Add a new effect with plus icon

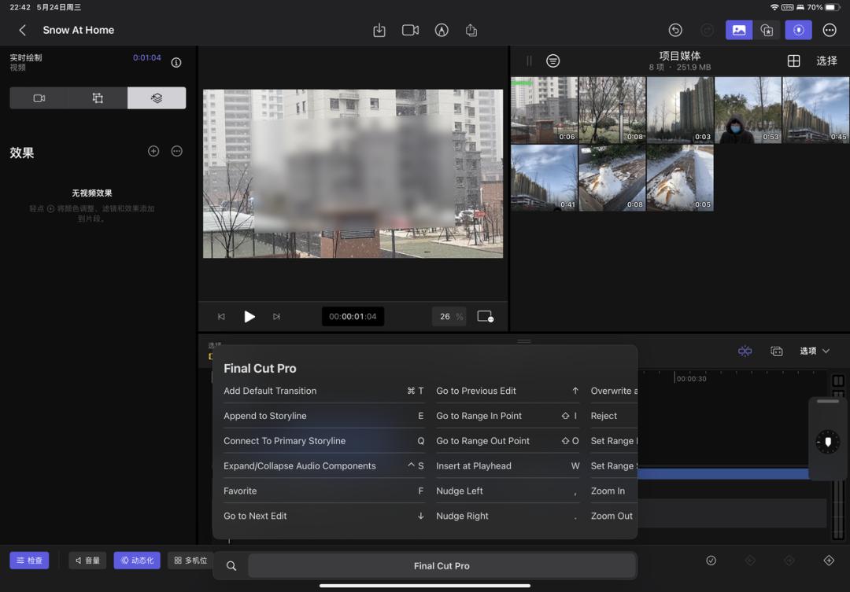(153, 151)
